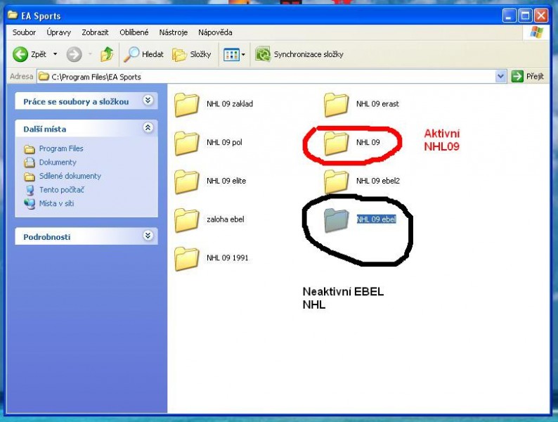Minimize the EA Sports window
Screen dimensions: 558x422
click(x=510, y=15)
